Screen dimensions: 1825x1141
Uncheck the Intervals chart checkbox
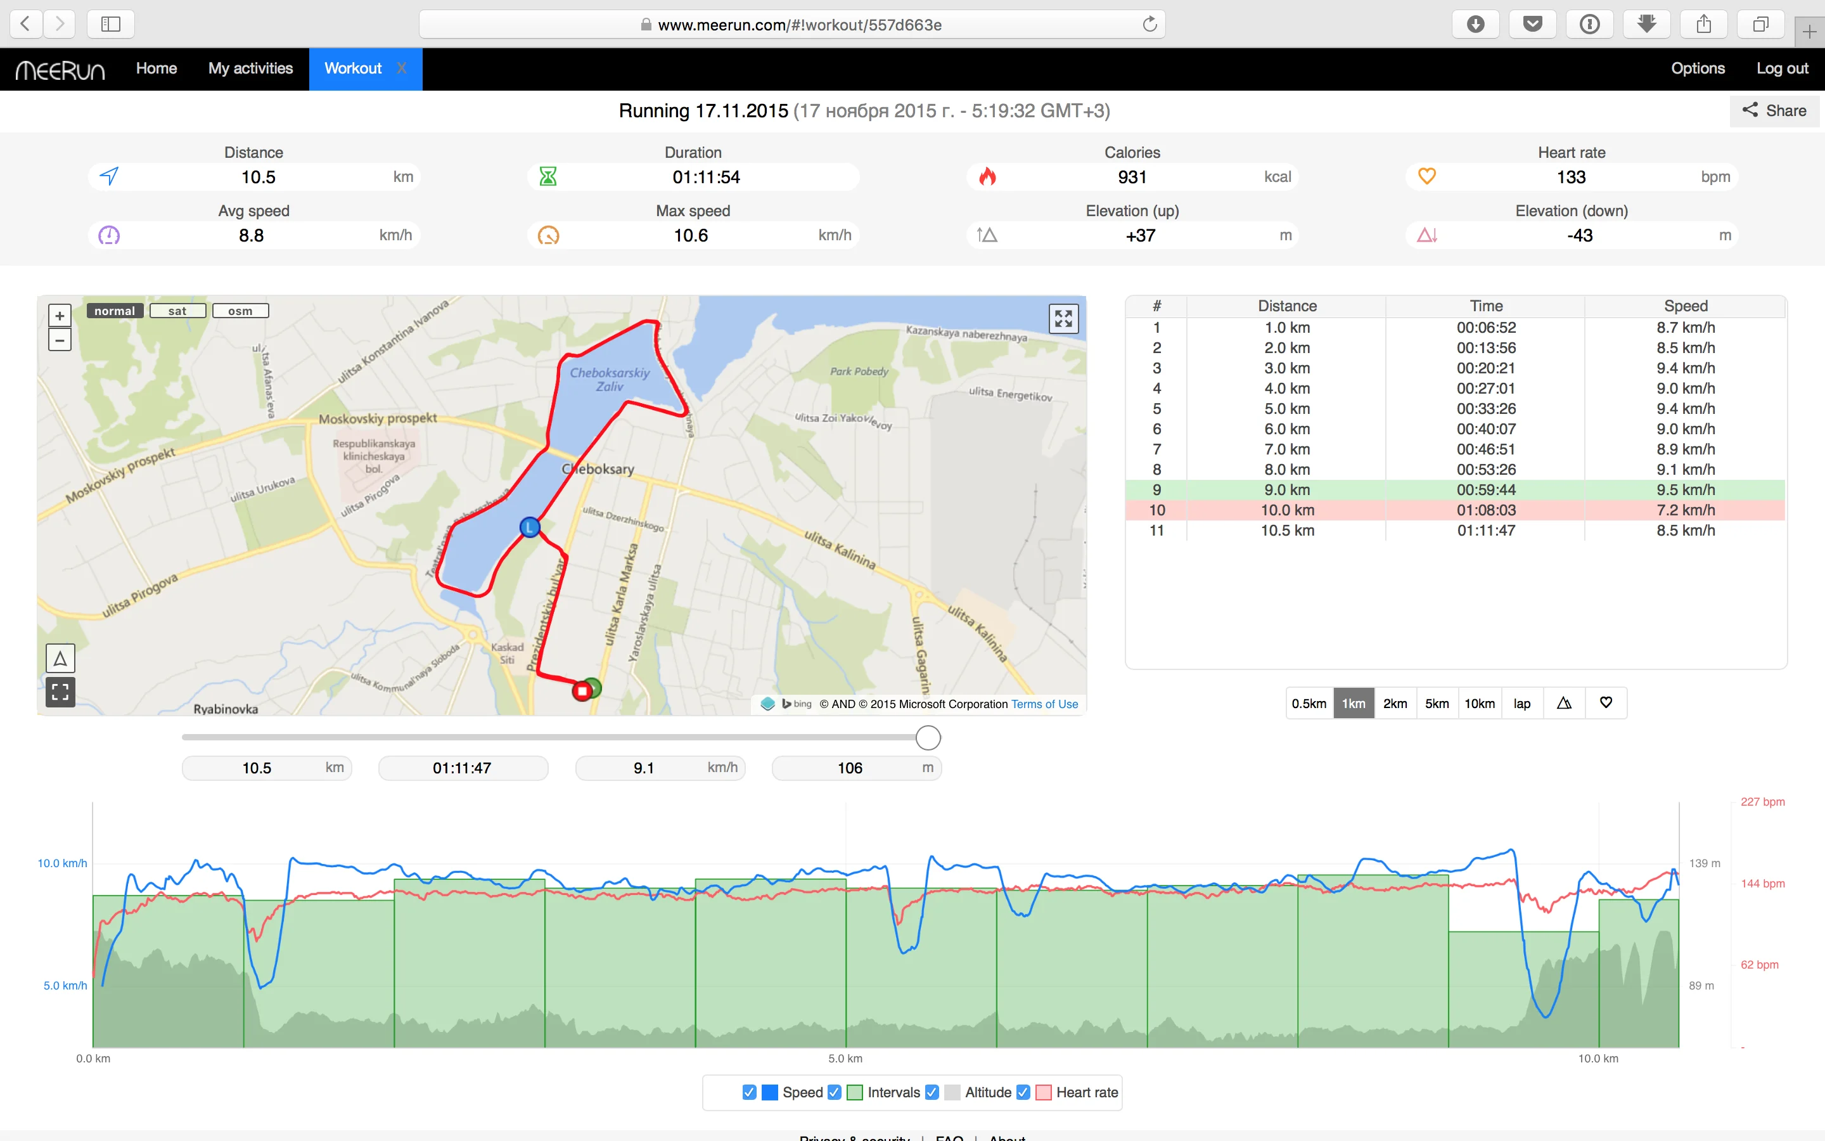pos(834,1092)
